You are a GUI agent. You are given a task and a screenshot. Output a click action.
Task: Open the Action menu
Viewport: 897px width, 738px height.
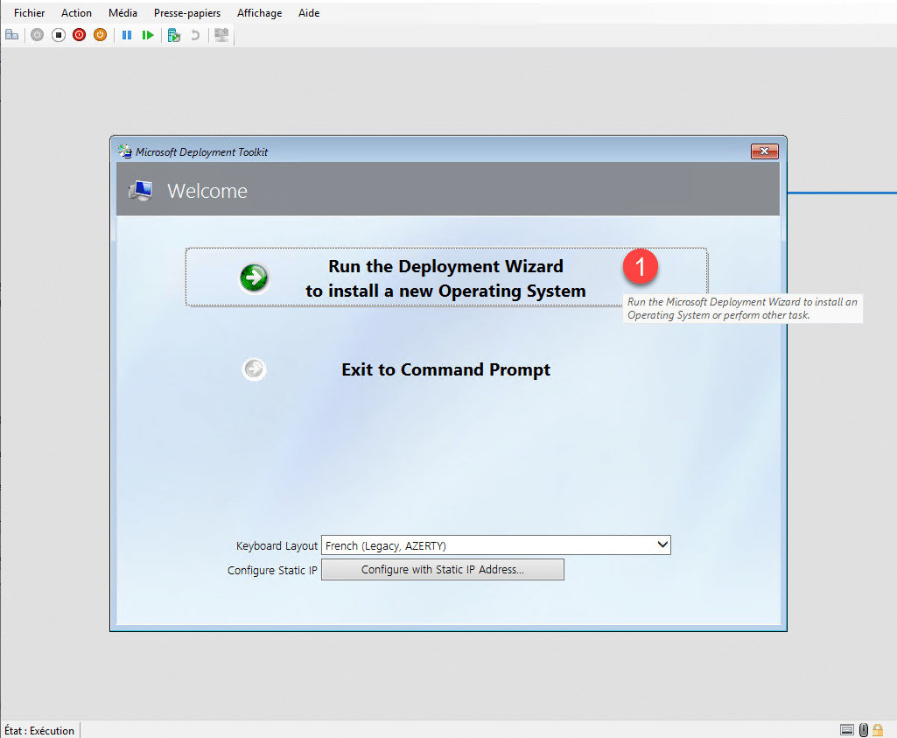(76, 13)
